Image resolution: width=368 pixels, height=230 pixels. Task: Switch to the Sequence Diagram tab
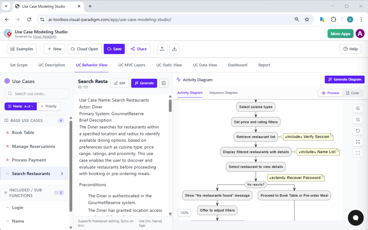224,93
